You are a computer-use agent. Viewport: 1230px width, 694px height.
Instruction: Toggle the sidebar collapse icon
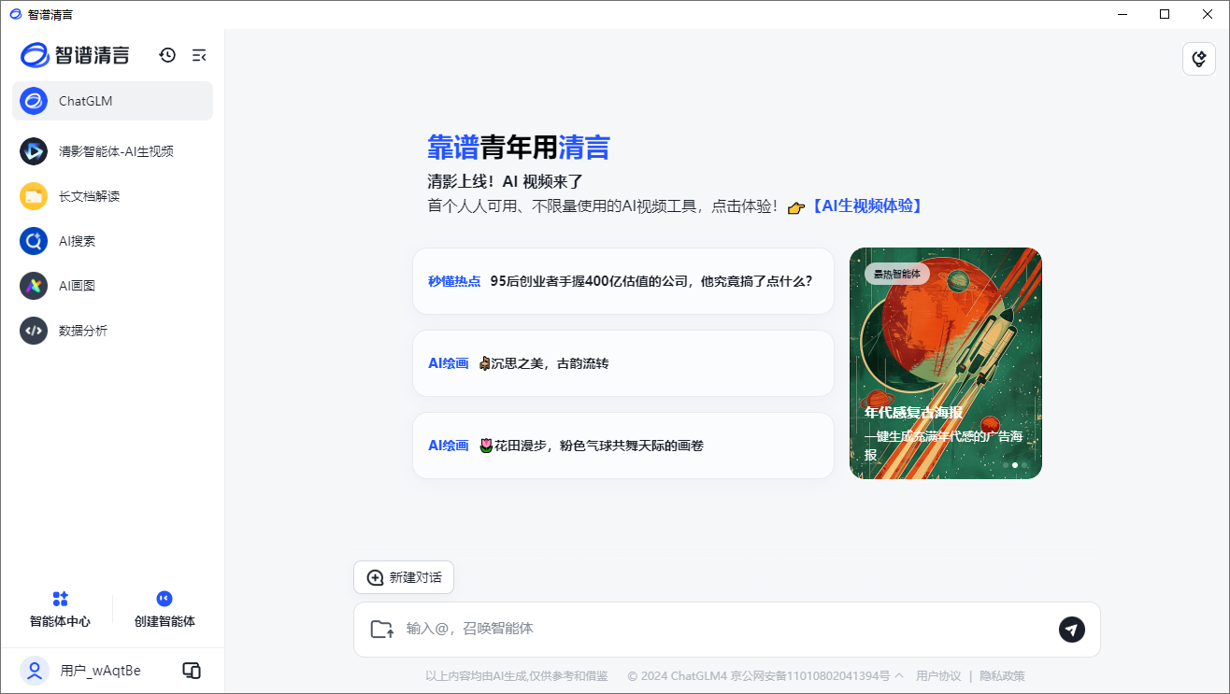click(199, 55)
